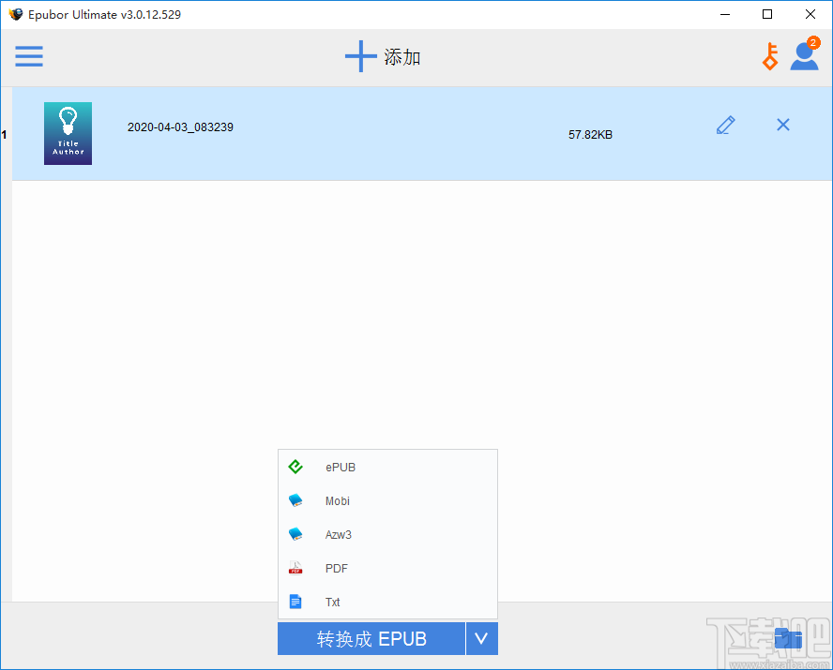833x670 pixels.
Task: Open the hamburger menu
Action: point(28,56)
